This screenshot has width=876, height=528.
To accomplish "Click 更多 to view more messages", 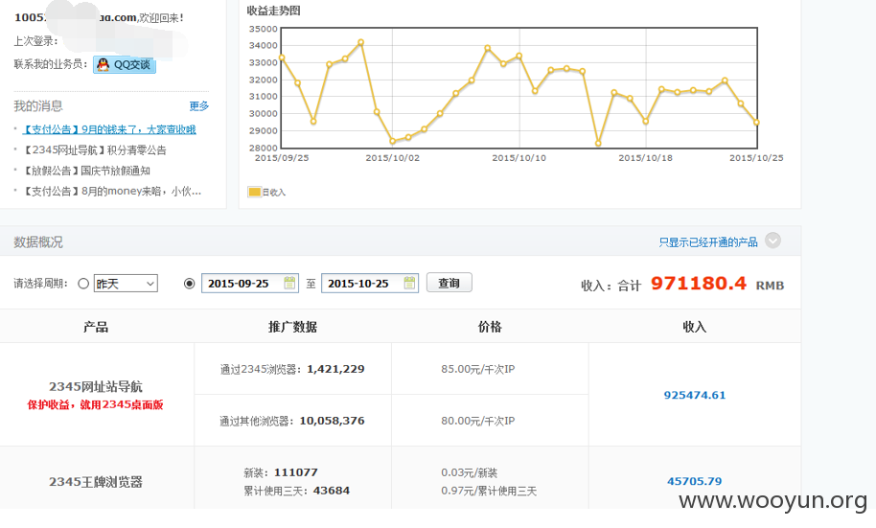I will (199, 106).
